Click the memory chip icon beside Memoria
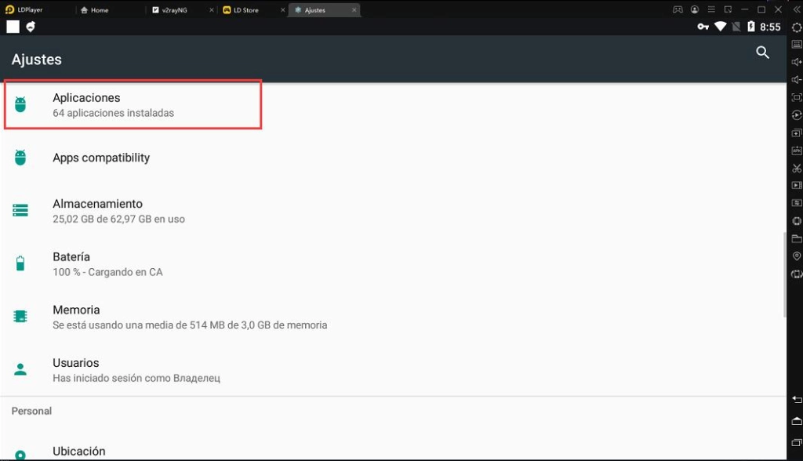 tap(20, 317)
